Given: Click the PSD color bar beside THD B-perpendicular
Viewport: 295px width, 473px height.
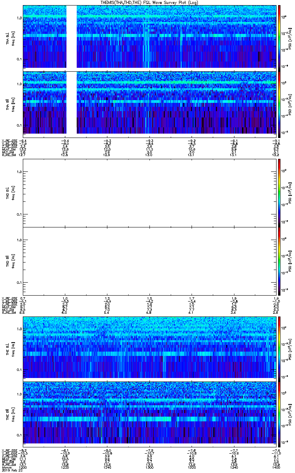Looking at the screenshot, I should [x=279, y=193].
